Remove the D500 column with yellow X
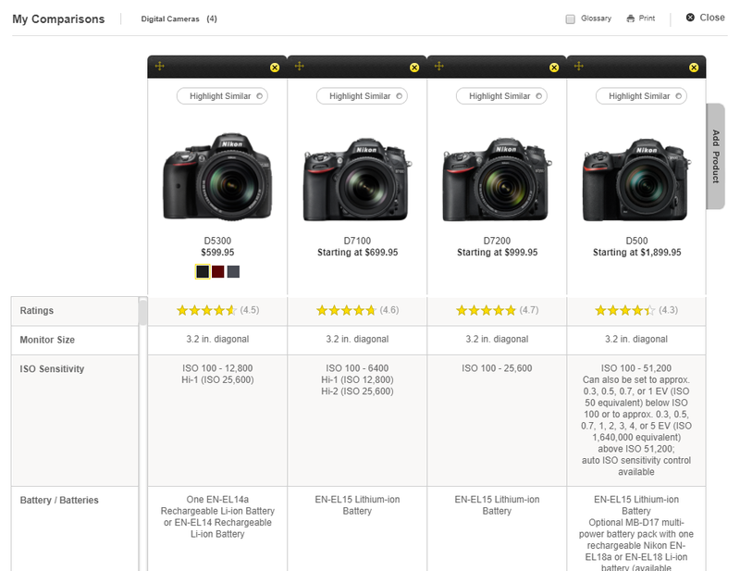The height and width of the screenshot is (571, 740). point(694,68)
